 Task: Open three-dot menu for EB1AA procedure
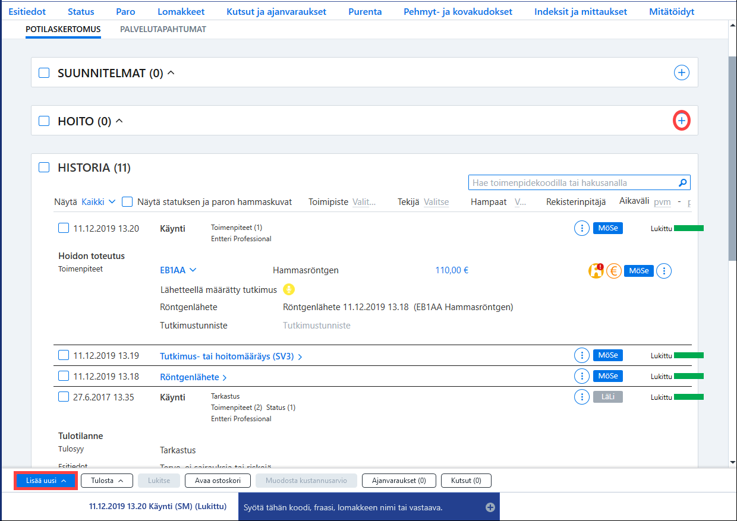(x=664, y=271)
